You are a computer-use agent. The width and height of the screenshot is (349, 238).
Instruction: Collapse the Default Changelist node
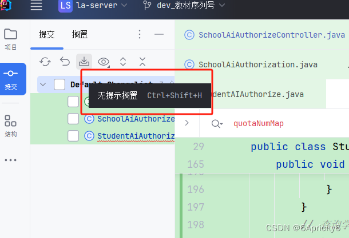click(x=43, y=84)
